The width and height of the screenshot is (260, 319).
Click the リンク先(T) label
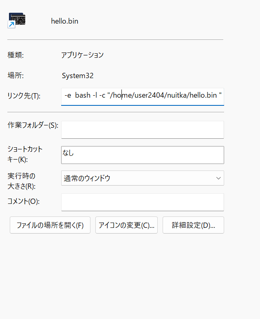(24, 96)
